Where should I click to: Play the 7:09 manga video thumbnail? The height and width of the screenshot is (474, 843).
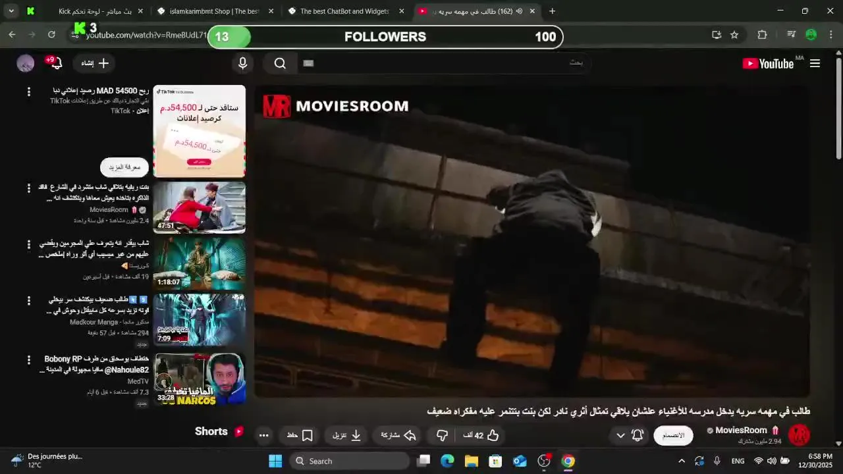[200, 321]
